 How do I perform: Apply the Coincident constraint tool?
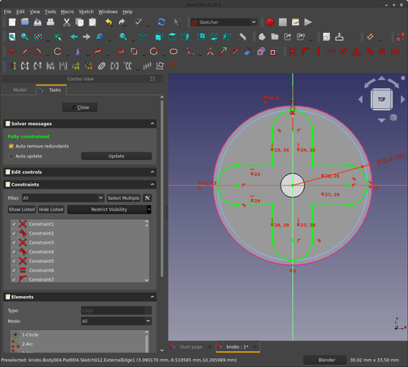pyautogui.click(x=293, y=52)
